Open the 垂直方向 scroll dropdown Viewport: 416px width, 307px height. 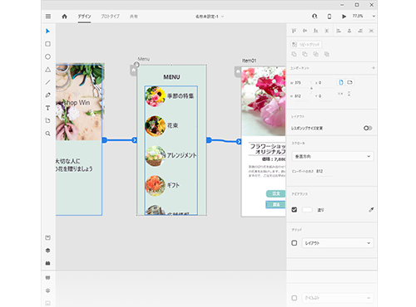(333, 156)
